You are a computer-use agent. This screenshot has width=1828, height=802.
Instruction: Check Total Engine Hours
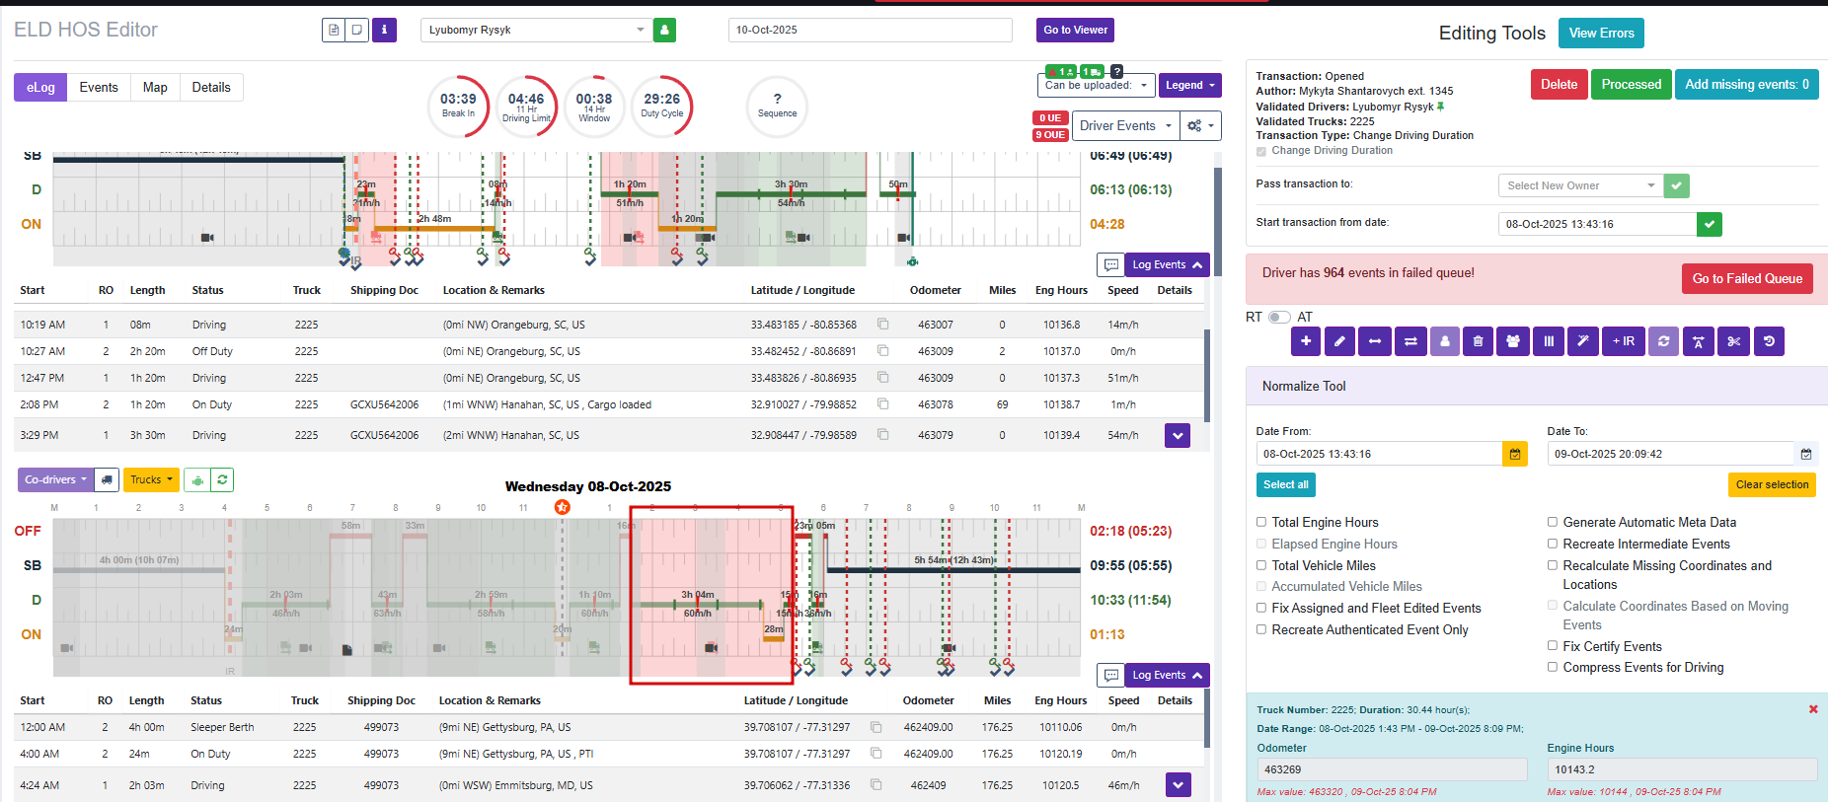[1261, 522]
